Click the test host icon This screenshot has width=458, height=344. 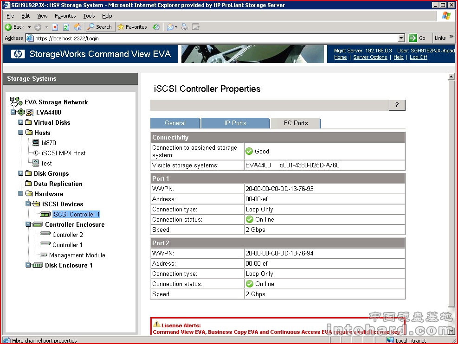pos(36,163)
